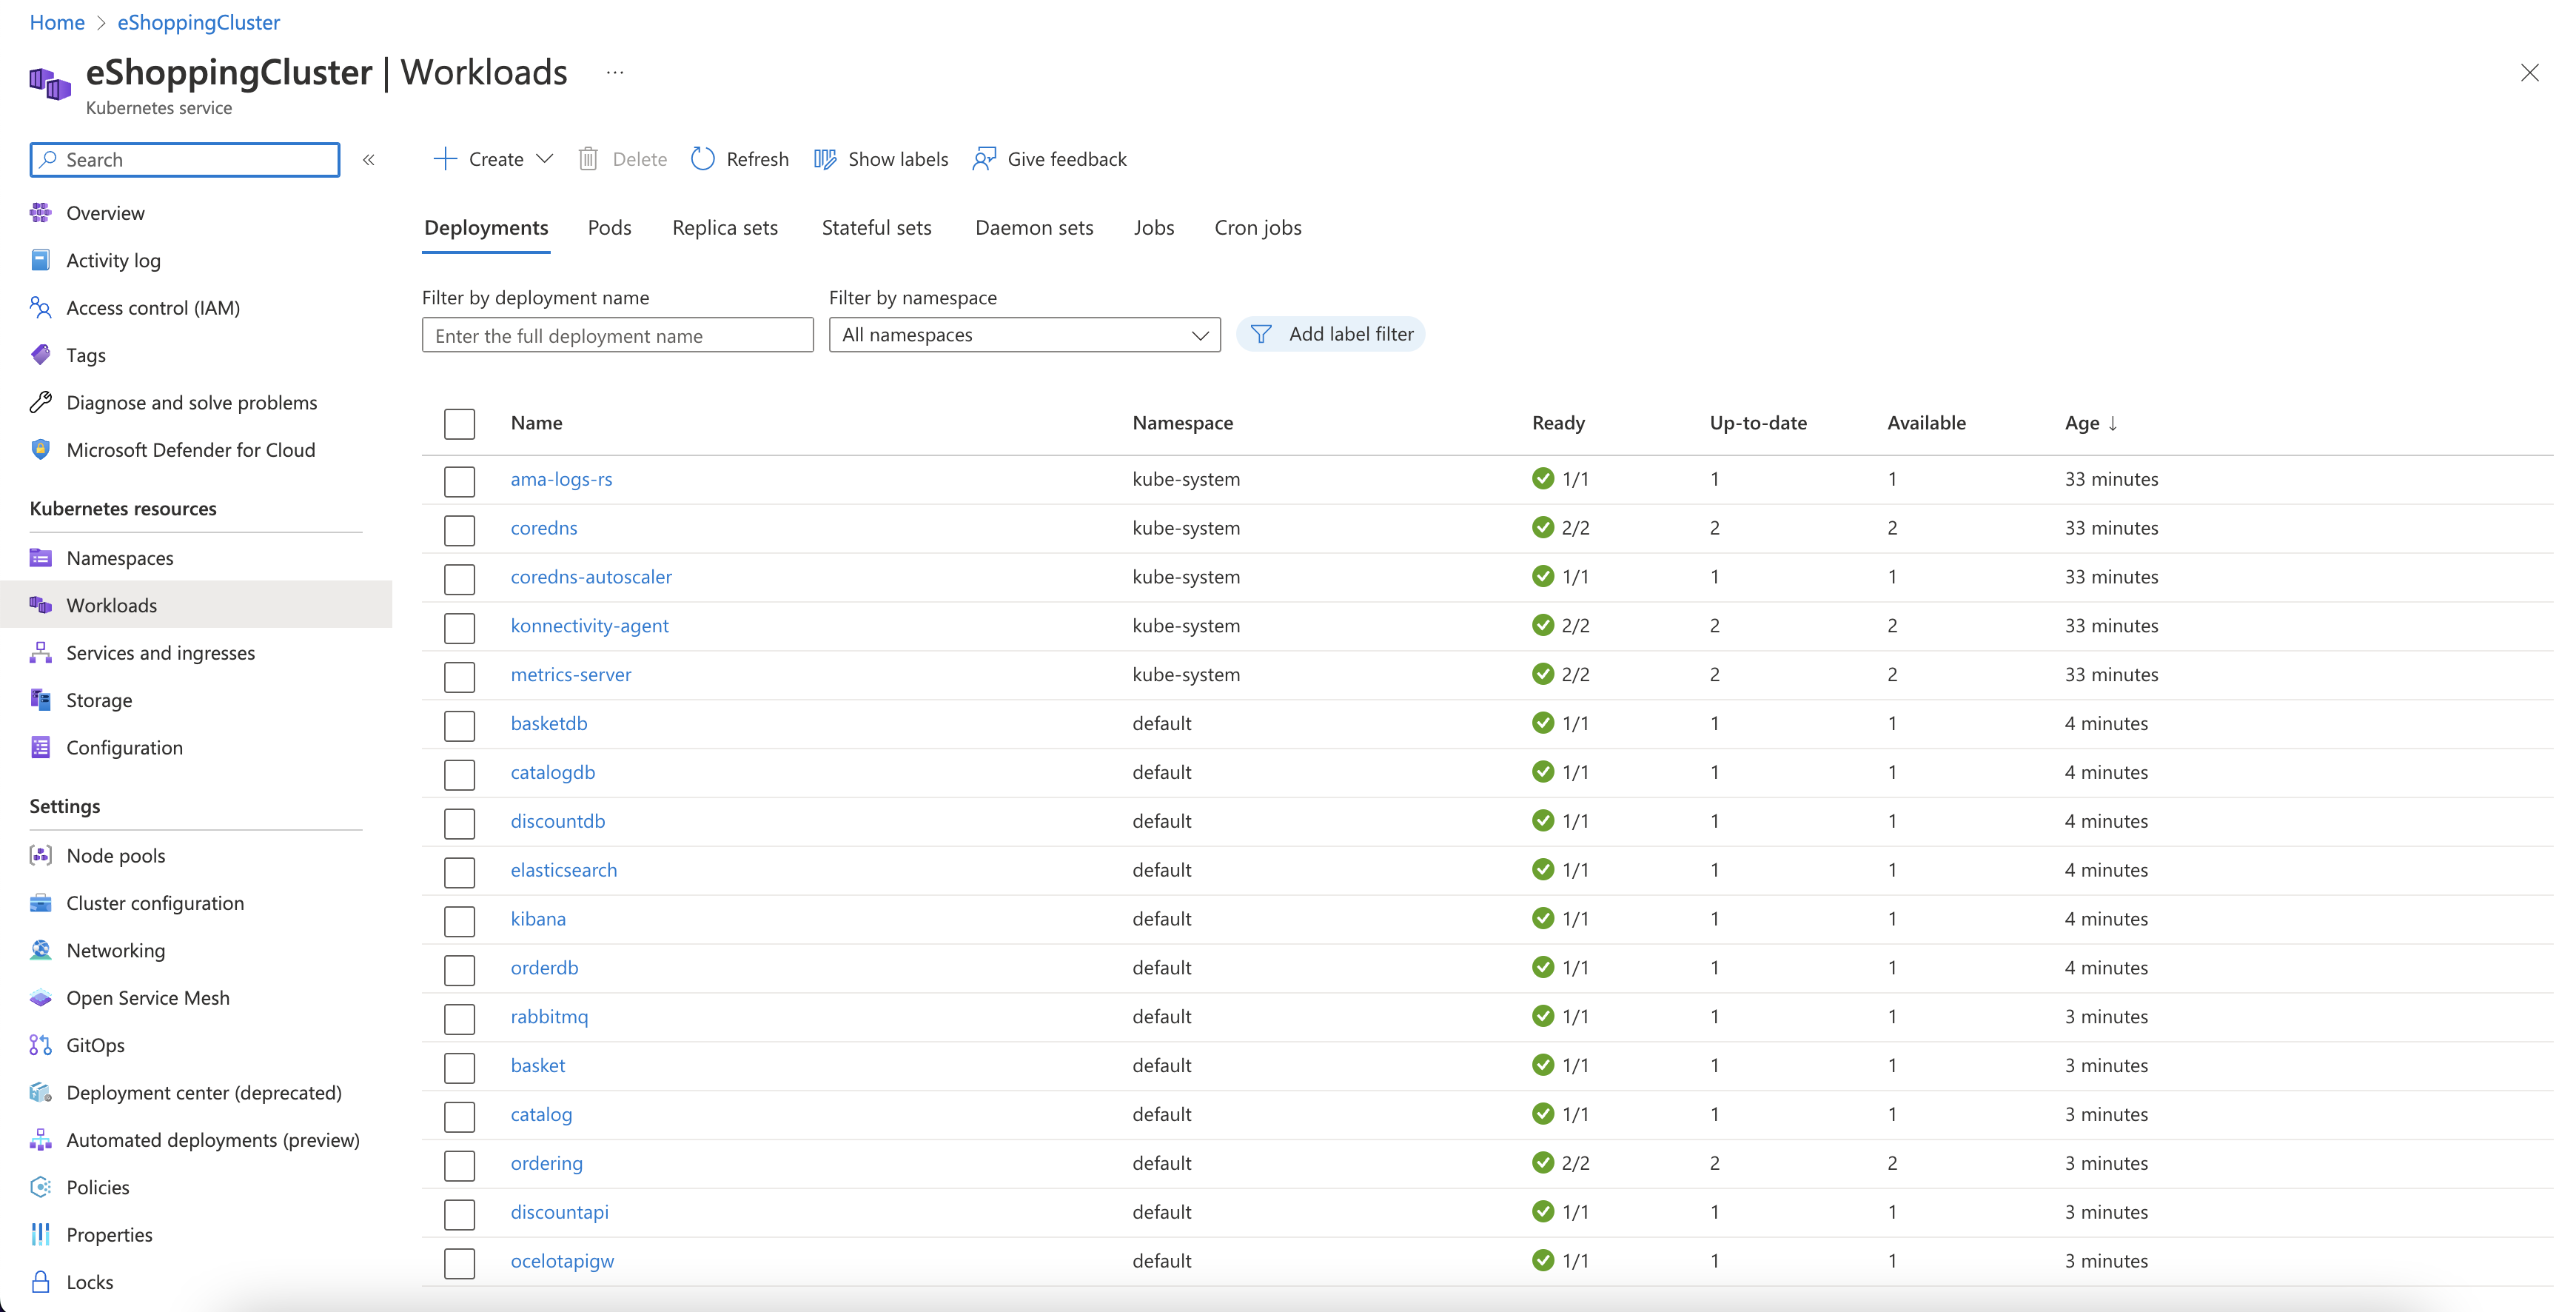Click the Refresh circular arrow icon
Image resolution: width=2576 pixels, height=1312 pixels.
pos(703,159)
